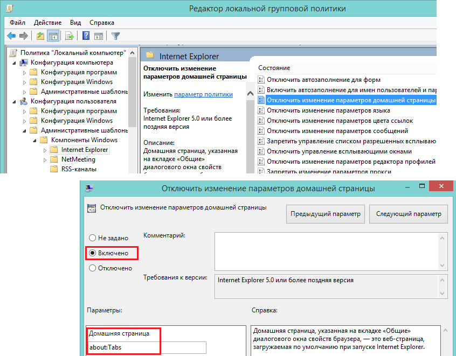Click the user icon of 'Конфигурация пользователя'

pos(24,101)
